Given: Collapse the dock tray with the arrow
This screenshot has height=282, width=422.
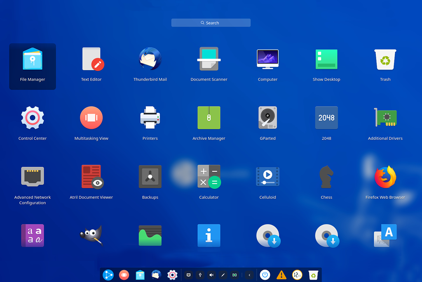Looking at the screenshot, I should 249,275.
